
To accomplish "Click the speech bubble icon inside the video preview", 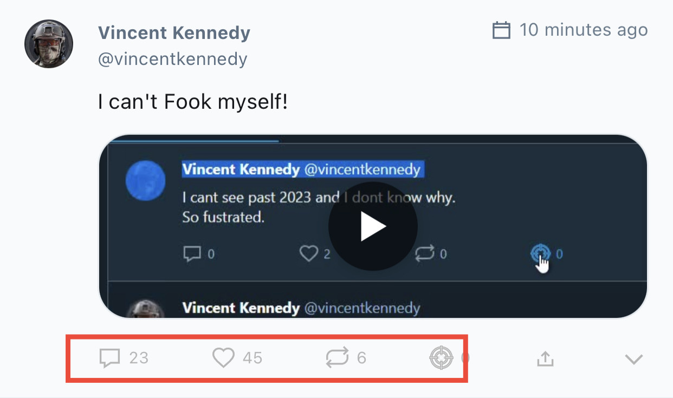I will tap(192, 253).
